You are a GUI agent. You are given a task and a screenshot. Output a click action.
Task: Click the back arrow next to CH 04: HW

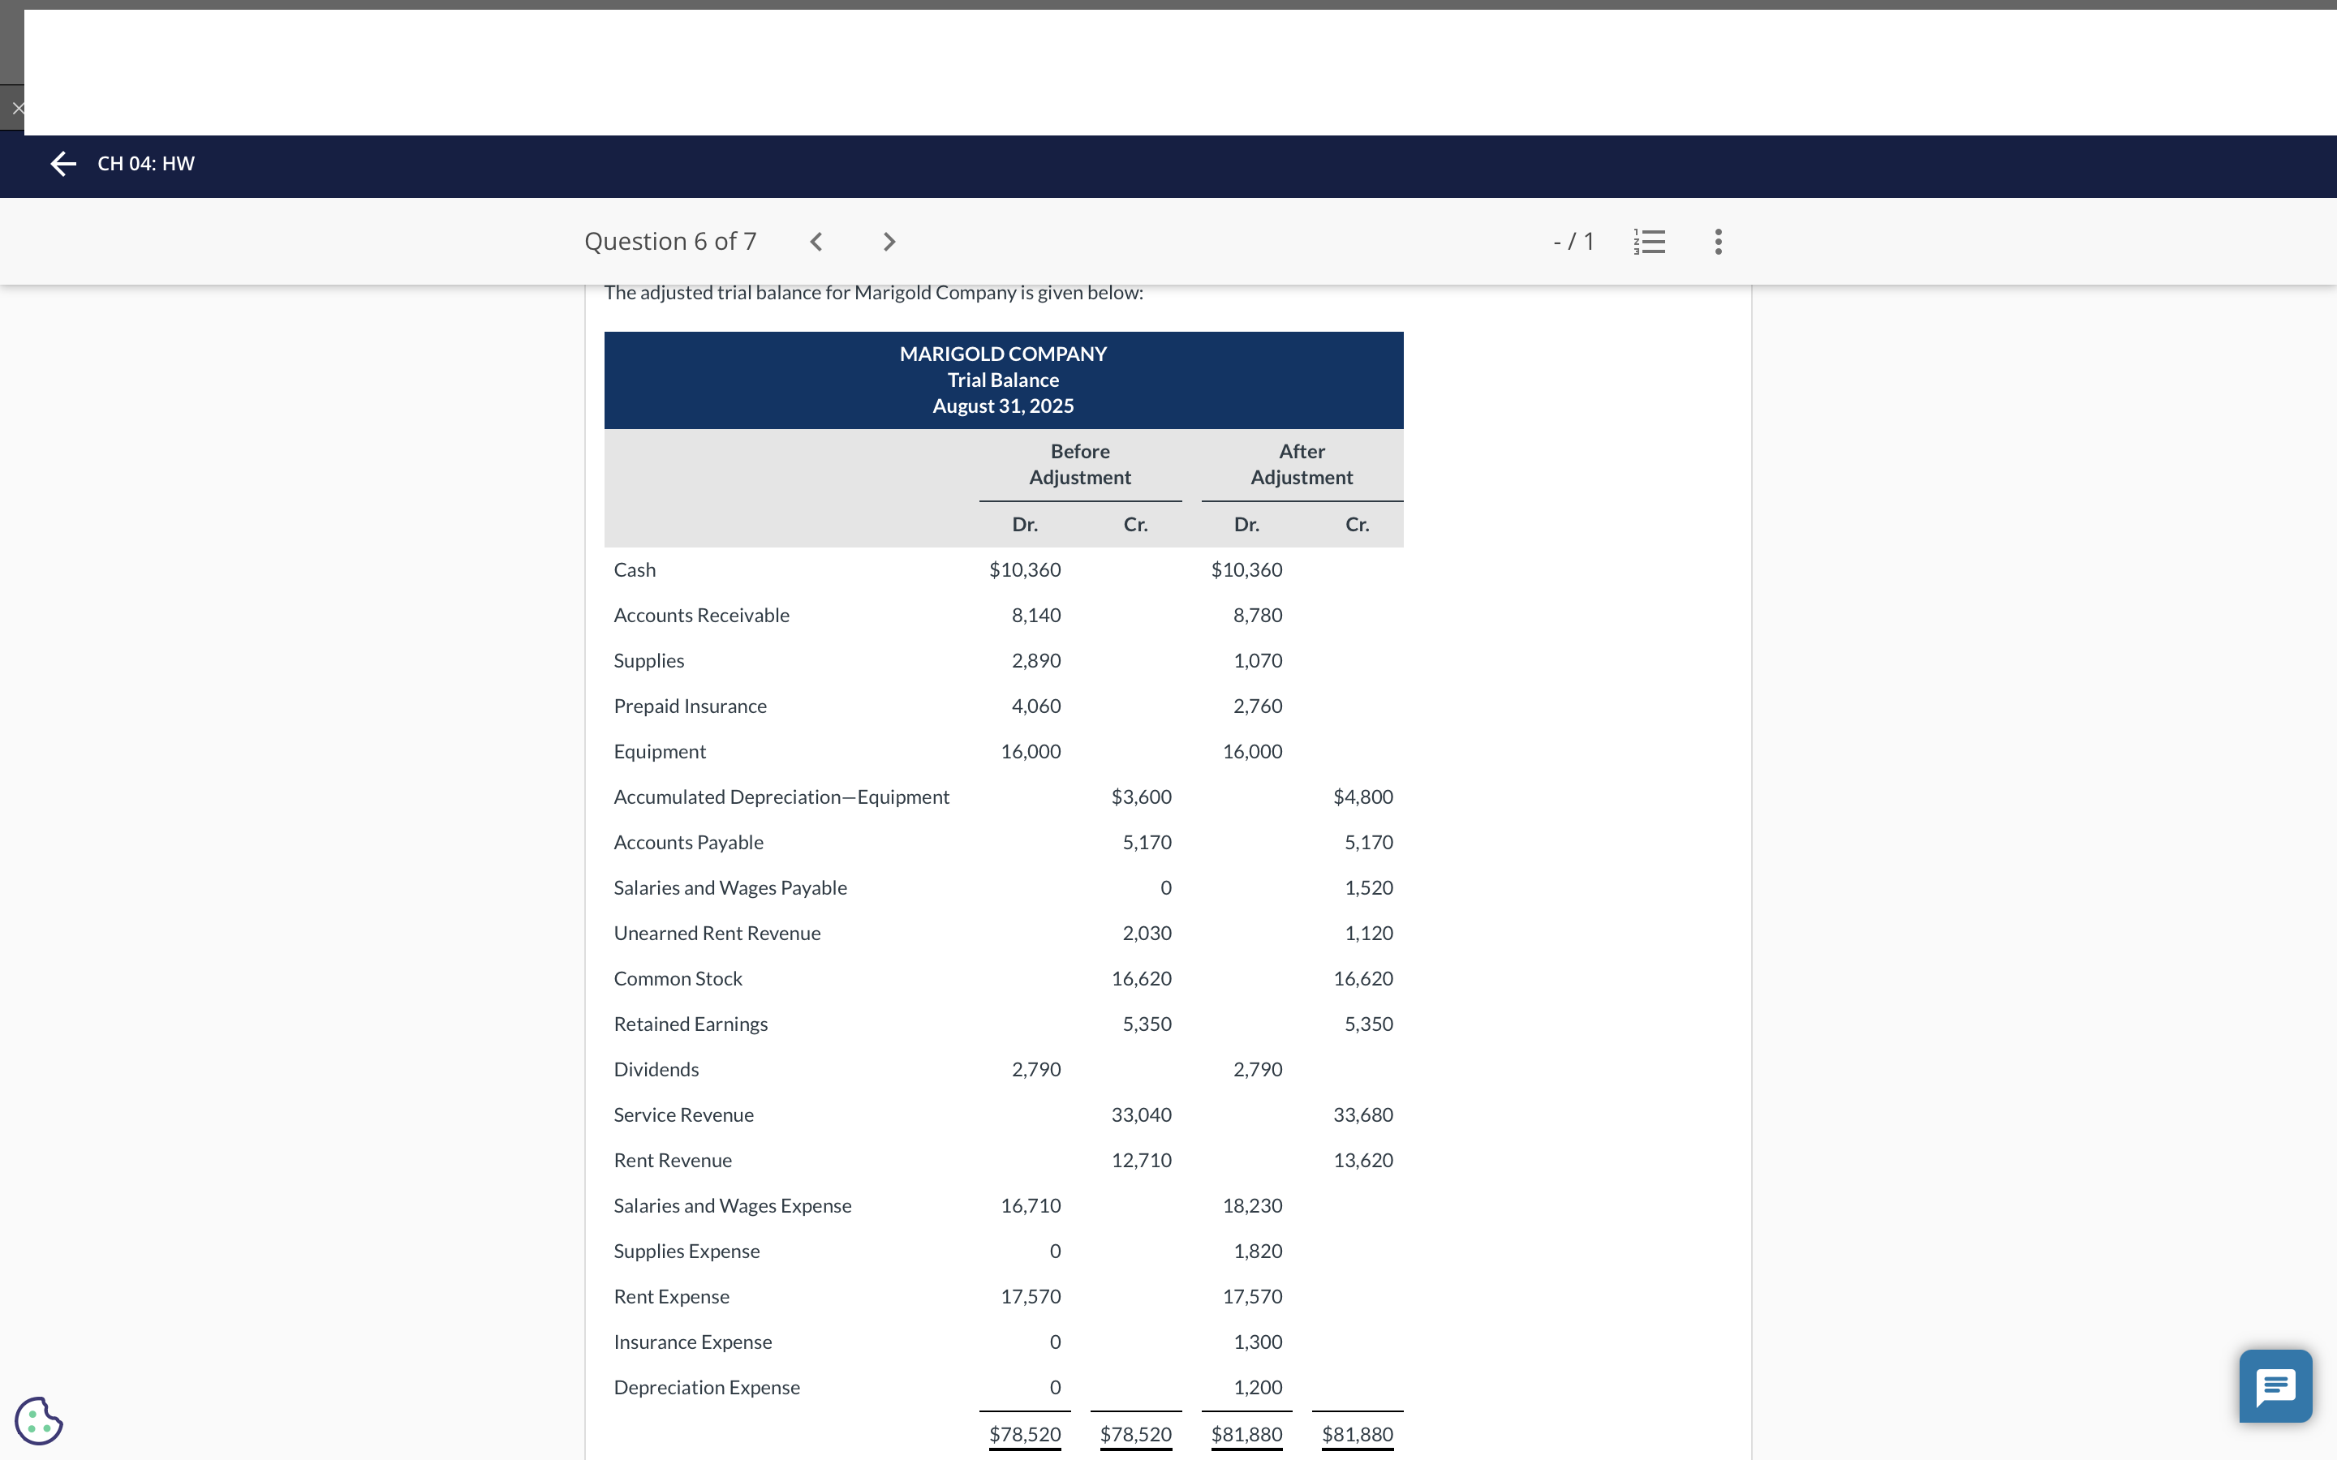click(62, 163)
